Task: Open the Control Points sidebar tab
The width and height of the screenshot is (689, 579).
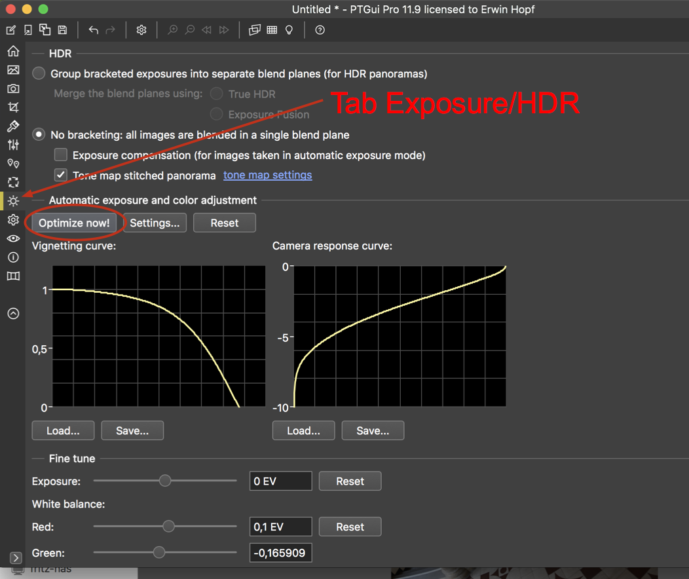Action: point(13,164)
